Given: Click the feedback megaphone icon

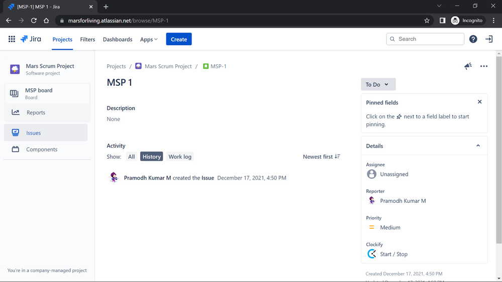Looking at the screenshot, I should [x=468, y=66].
